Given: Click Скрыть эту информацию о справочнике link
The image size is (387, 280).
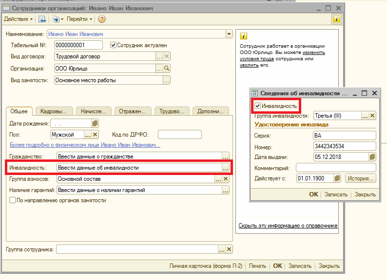Looking at the screenshot, I should click(x=288, y=226).
